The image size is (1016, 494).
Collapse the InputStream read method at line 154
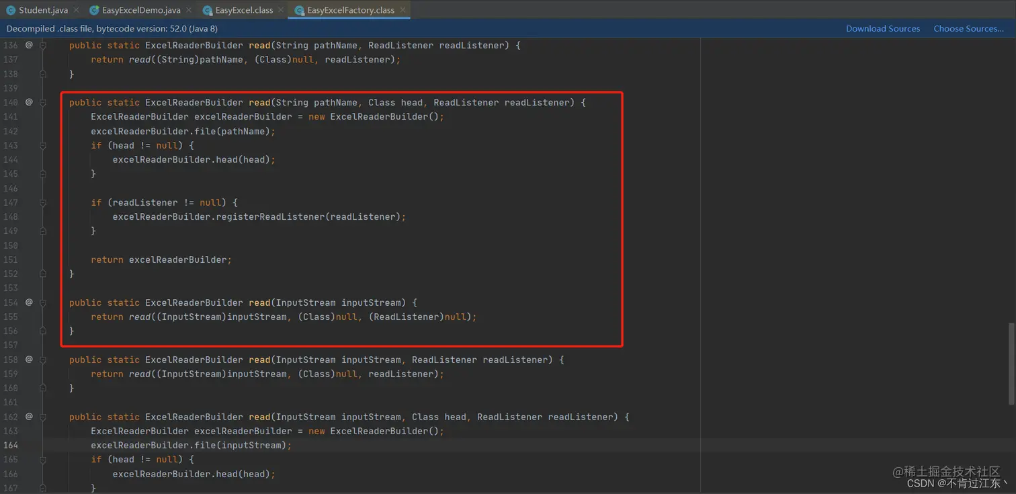click(43, 303)
